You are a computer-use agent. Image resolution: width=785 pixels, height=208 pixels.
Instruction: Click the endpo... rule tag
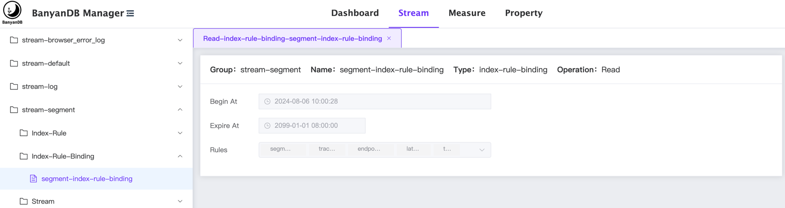click(369, 149)
